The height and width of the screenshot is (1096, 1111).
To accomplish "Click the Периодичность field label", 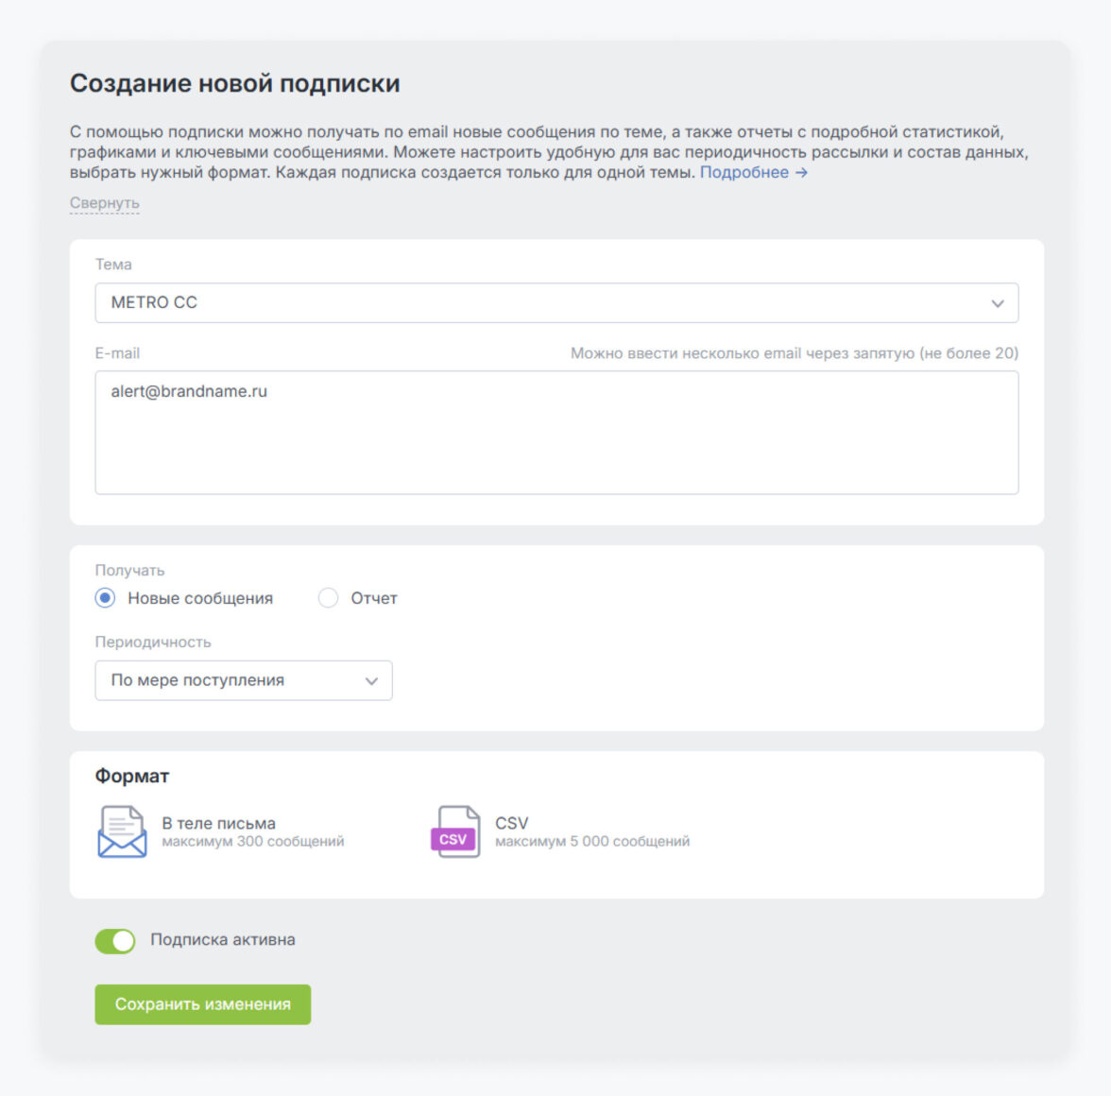I will (153, 642).
